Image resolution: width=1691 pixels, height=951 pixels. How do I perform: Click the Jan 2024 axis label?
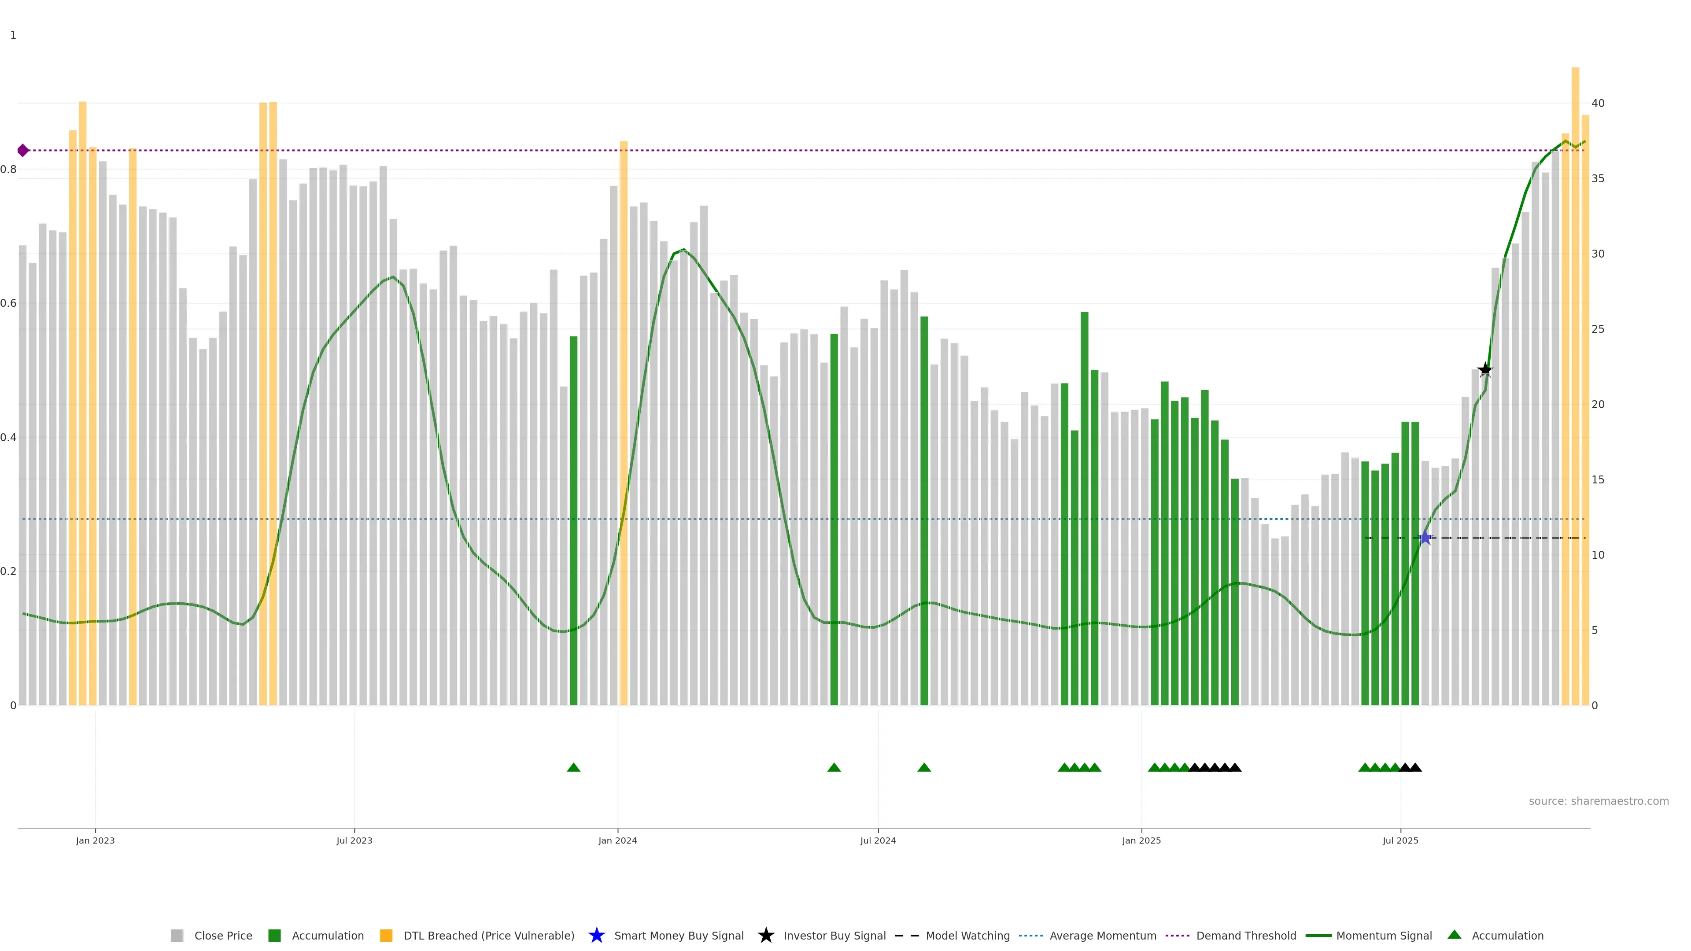[x=617, y=840]
